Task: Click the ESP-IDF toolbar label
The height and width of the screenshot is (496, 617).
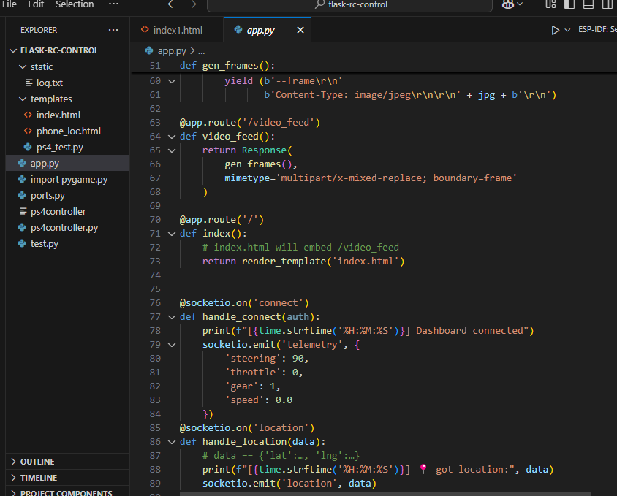Action: (597, 29)
